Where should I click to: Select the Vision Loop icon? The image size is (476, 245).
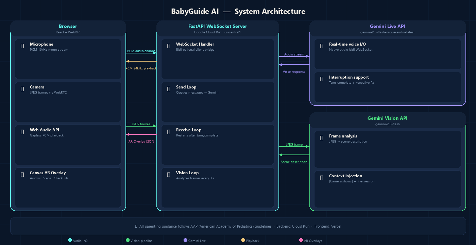point(169,175)
